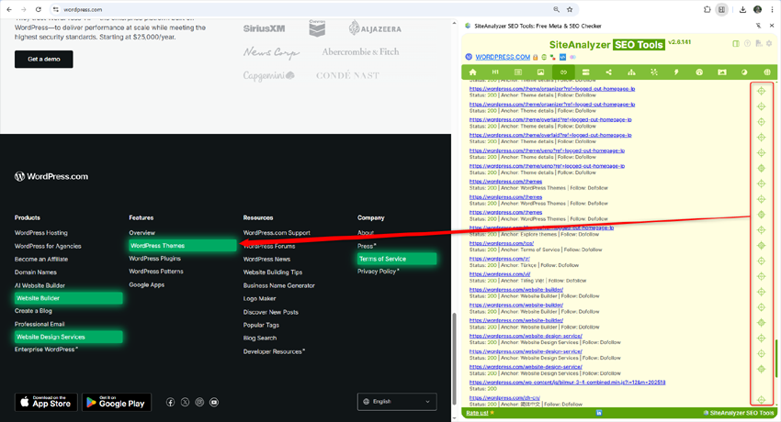Toggle target icon for the zh-cn link row
Viewport: 781px width, 422px height.
click(761, 400)
